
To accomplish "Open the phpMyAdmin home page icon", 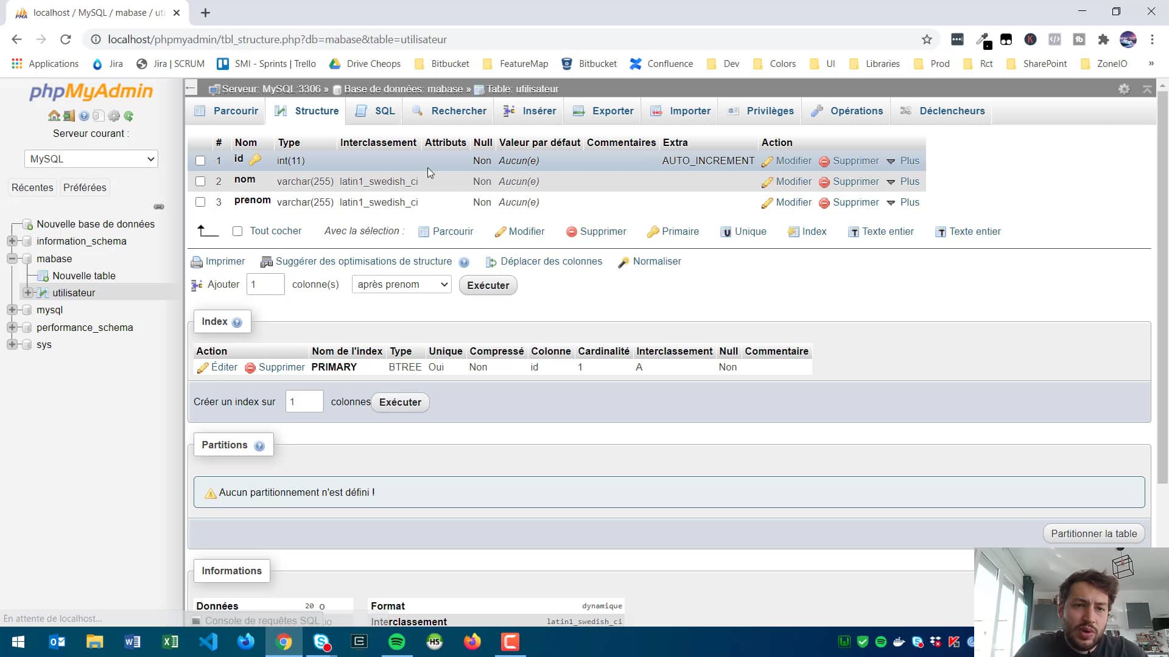I will tap(54, 116).
